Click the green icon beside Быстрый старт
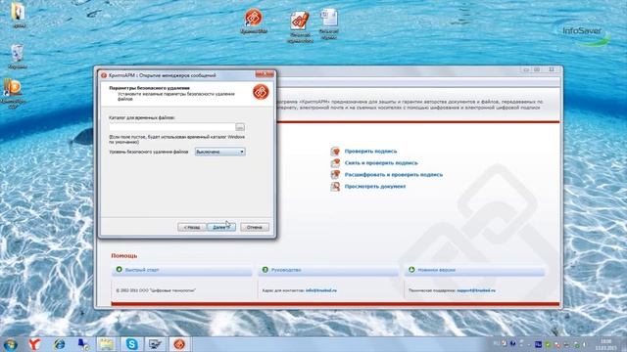Viewport: 627px width, 352px height. pos(119,270)
